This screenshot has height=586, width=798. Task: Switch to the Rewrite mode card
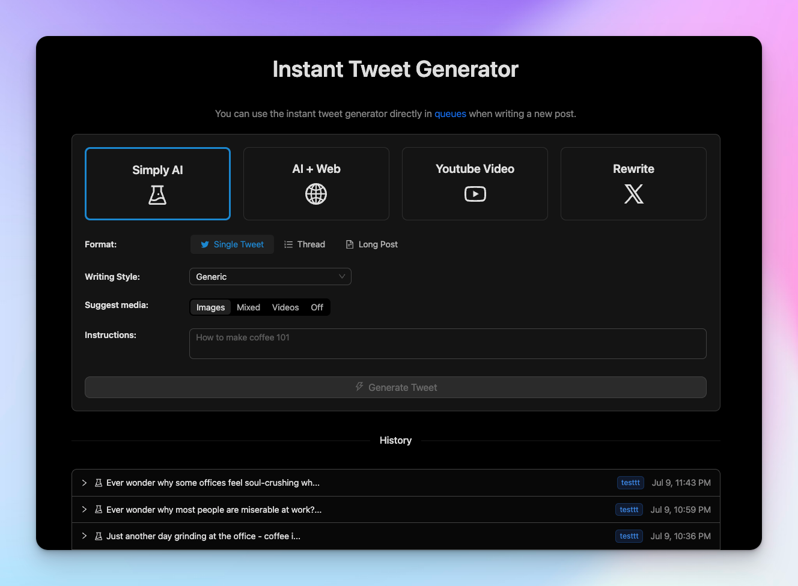pos(633,184)
